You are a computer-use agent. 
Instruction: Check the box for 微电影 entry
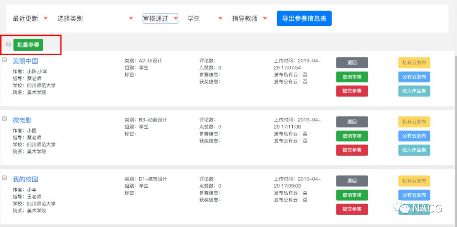pyautogui.click(x=4, y=119)
